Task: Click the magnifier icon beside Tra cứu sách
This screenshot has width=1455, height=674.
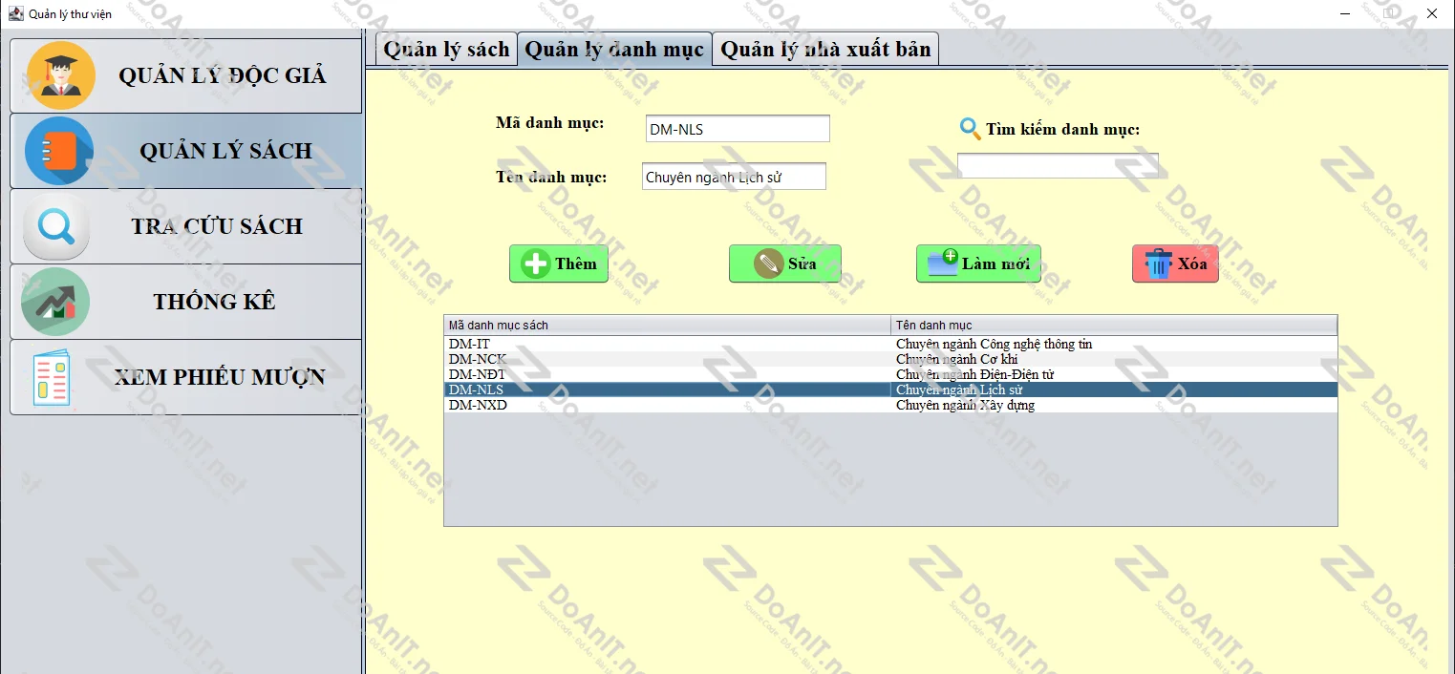Action: (x=56, y=226)
